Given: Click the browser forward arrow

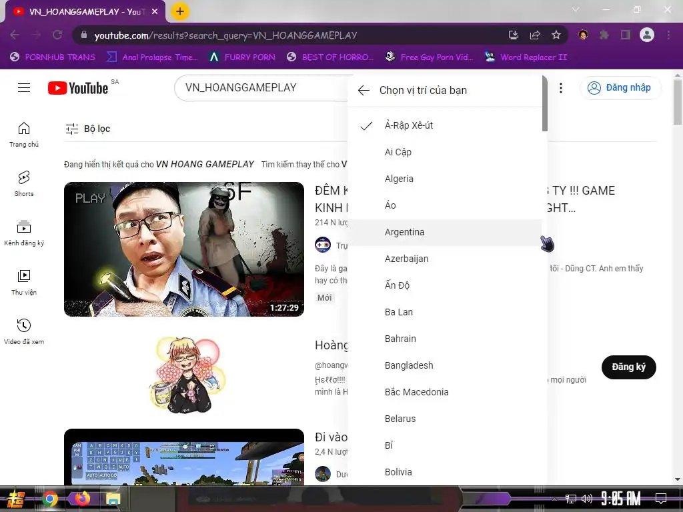Looking at the screenshot, I should [36, 35].
